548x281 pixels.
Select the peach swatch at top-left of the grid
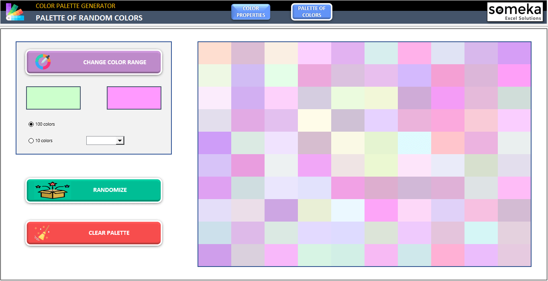click(214, 53)
